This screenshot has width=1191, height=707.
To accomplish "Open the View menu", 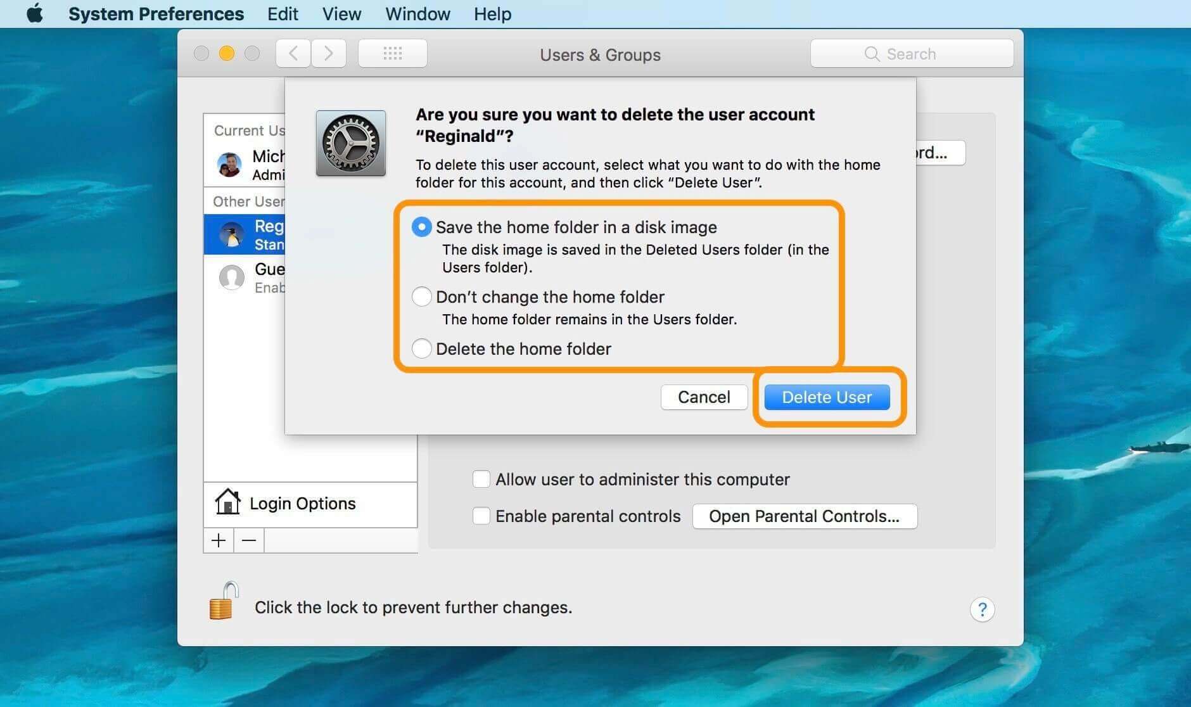I will (341, 14).
